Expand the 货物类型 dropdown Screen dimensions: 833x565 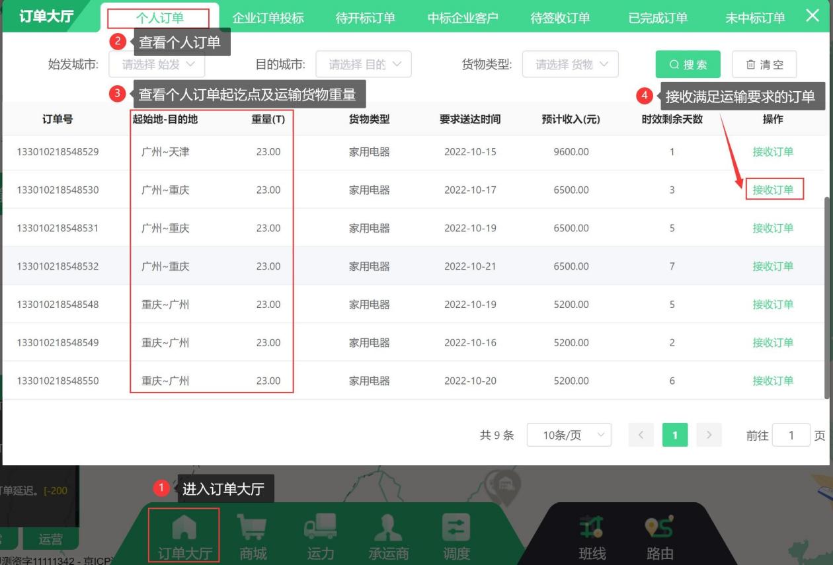coord(571,65)
